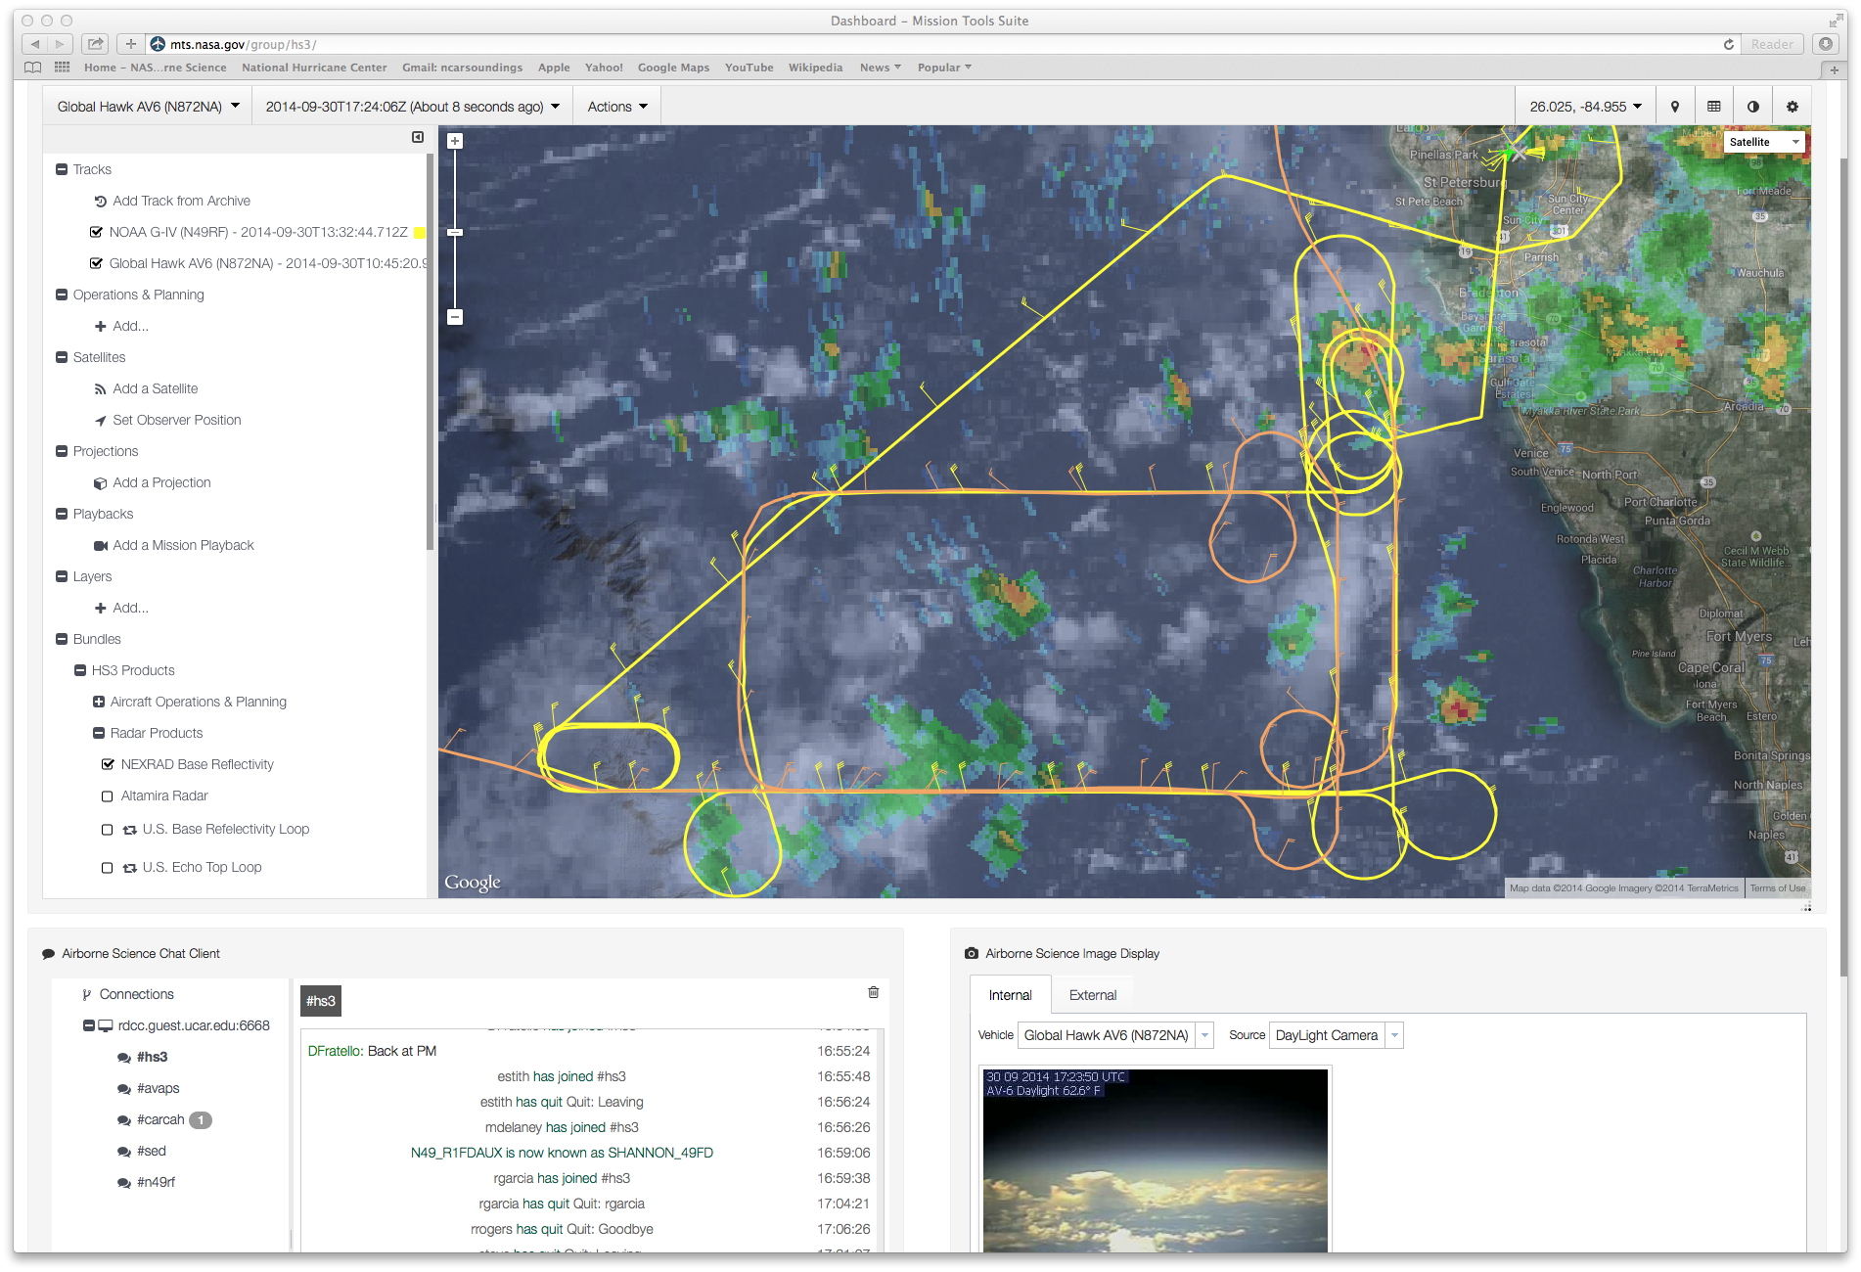Switch to the External tab

click(x=1092, y=995)
